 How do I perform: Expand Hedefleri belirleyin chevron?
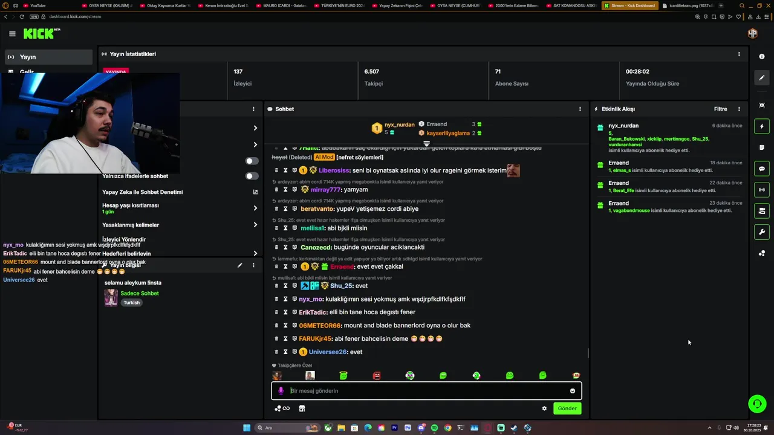(255, 254)
